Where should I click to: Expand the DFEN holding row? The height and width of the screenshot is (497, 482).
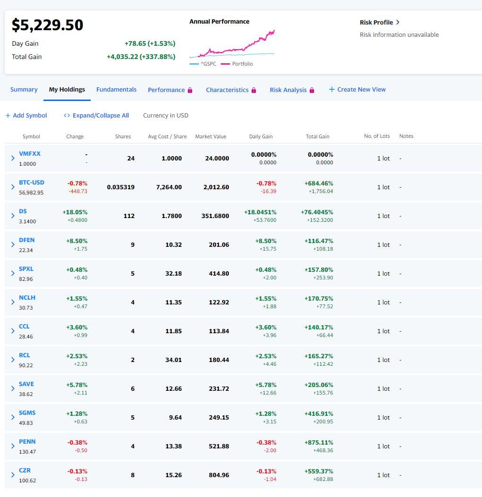pos(13,244)
